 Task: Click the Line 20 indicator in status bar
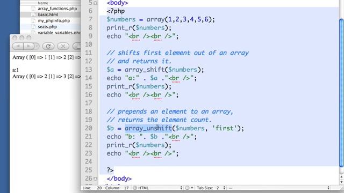point(92,188)
